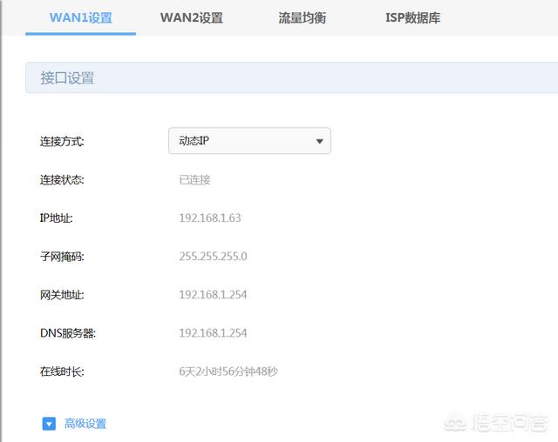
Task: Click the arrow on the 连接方式 combo box
Action: coord(319,141)
